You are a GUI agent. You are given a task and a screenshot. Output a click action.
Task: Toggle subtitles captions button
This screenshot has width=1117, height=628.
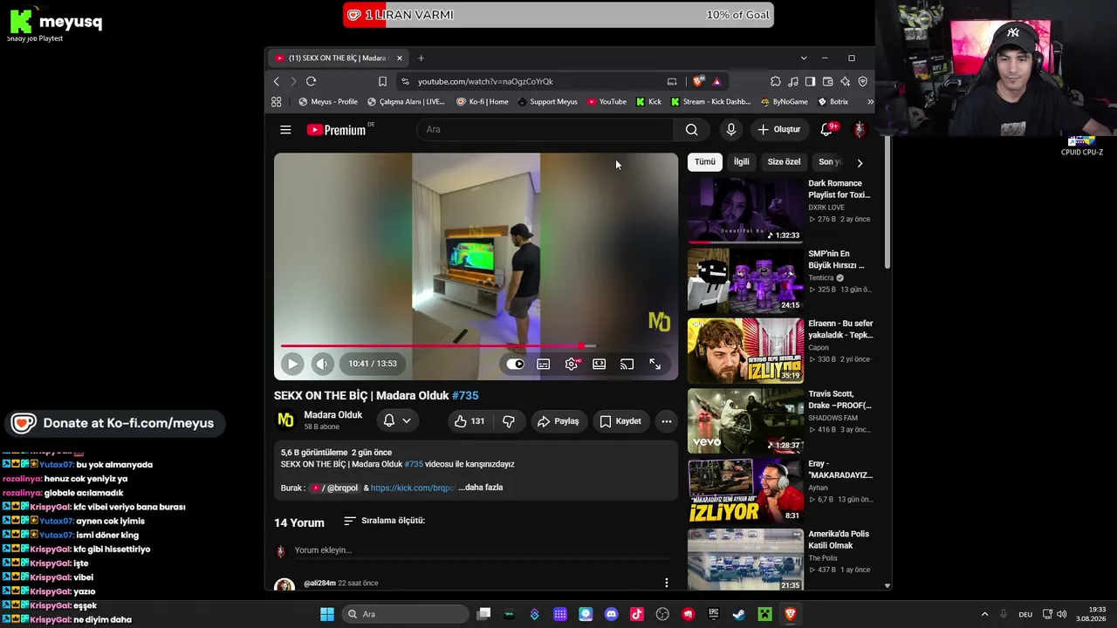pos(544,364)
